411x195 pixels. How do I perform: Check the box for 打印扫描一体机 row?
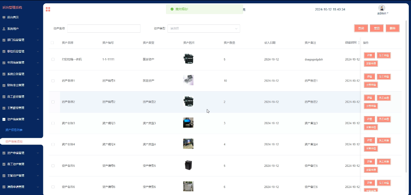[53, 59]
